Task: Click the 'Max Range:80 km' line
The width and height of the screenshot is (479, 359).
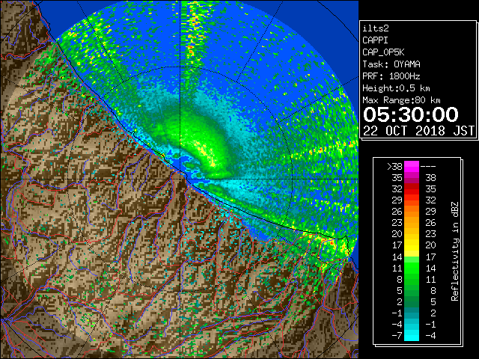Action: [x=401, y=100]
